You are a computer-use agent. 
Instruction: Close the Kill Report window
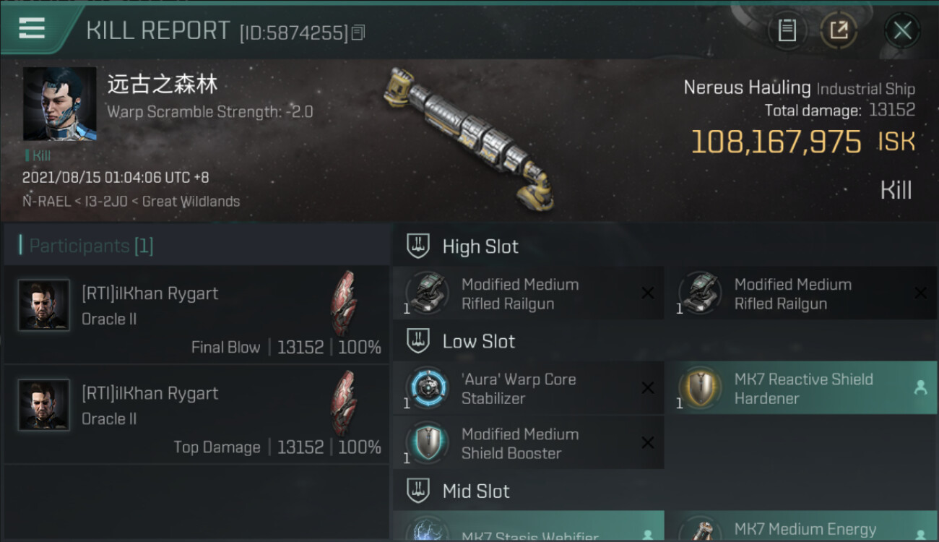tap(902, 30)
